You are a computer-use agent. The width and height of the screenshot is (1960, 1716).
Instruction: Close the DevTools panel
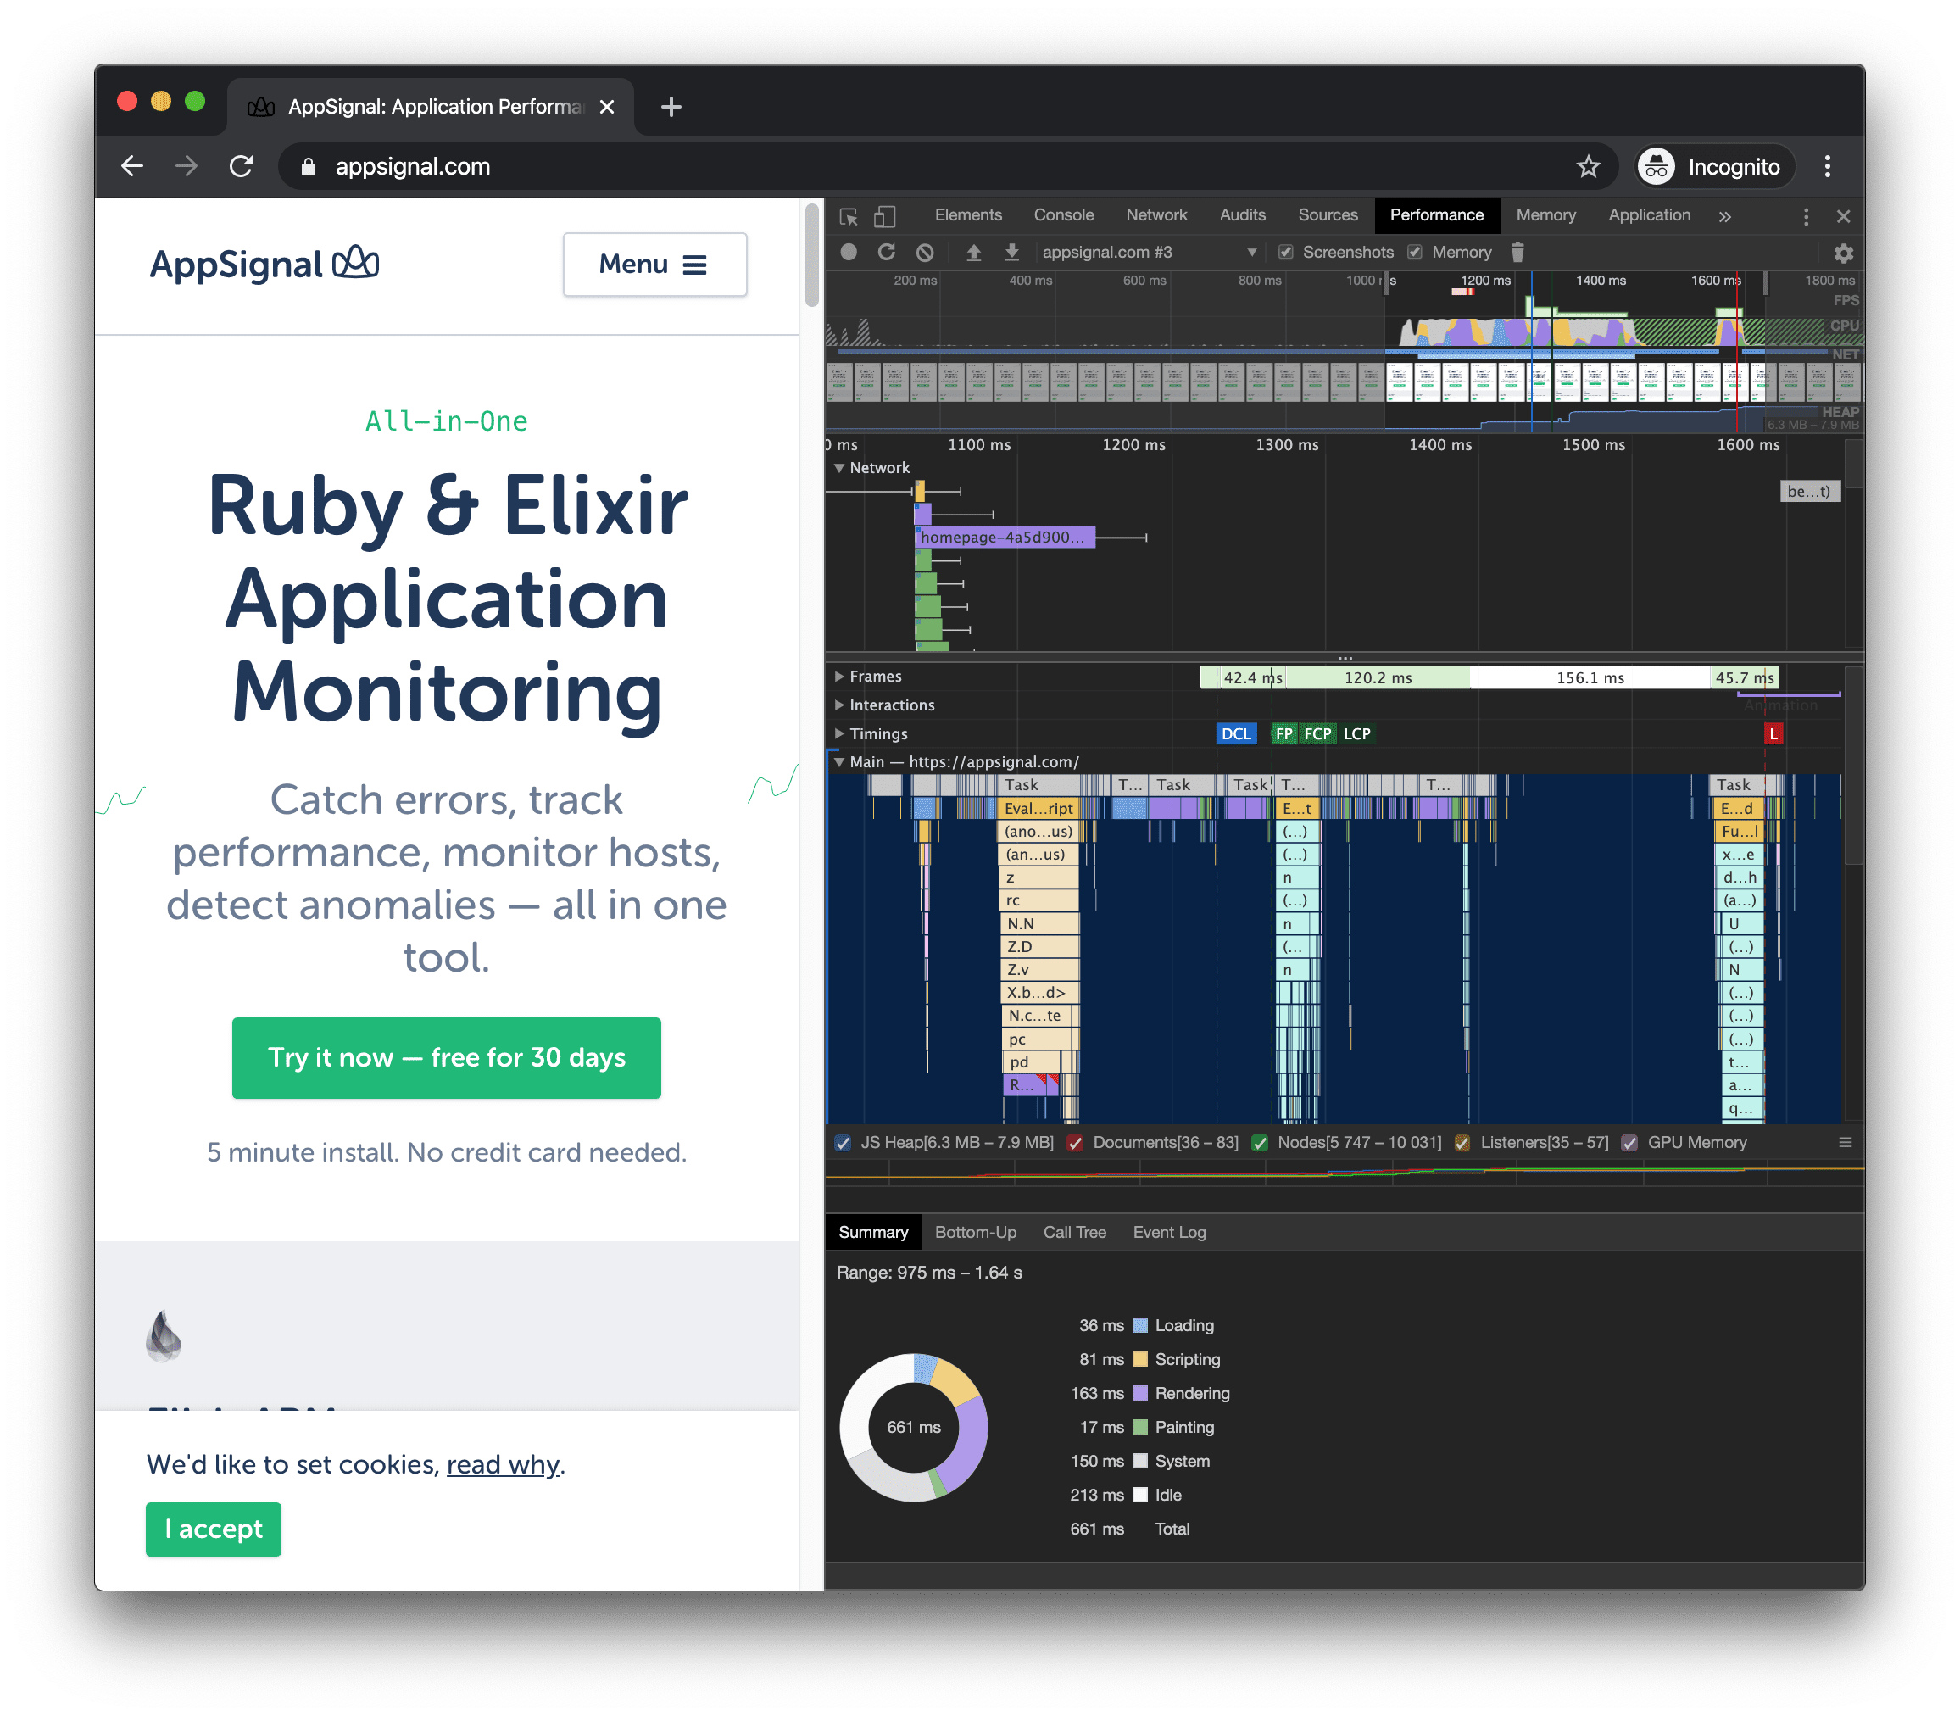click(1843, 216)
